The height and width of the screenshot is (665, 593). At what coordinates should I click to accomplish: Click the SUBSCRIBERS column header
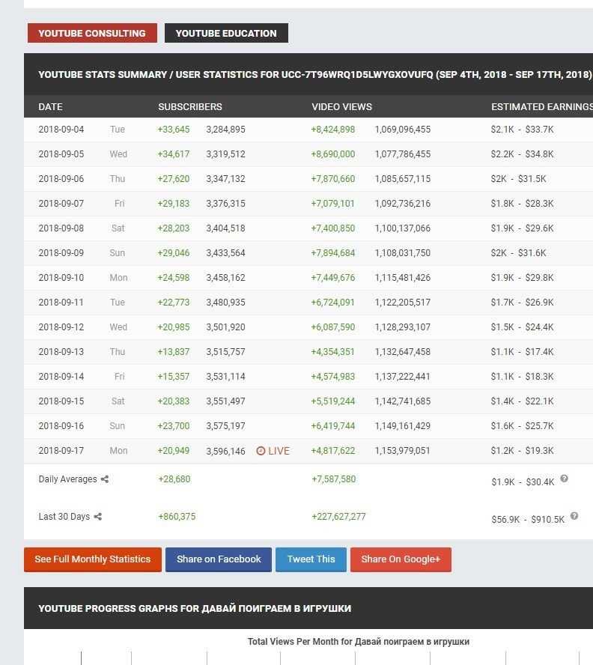click(x=190, y=107)
